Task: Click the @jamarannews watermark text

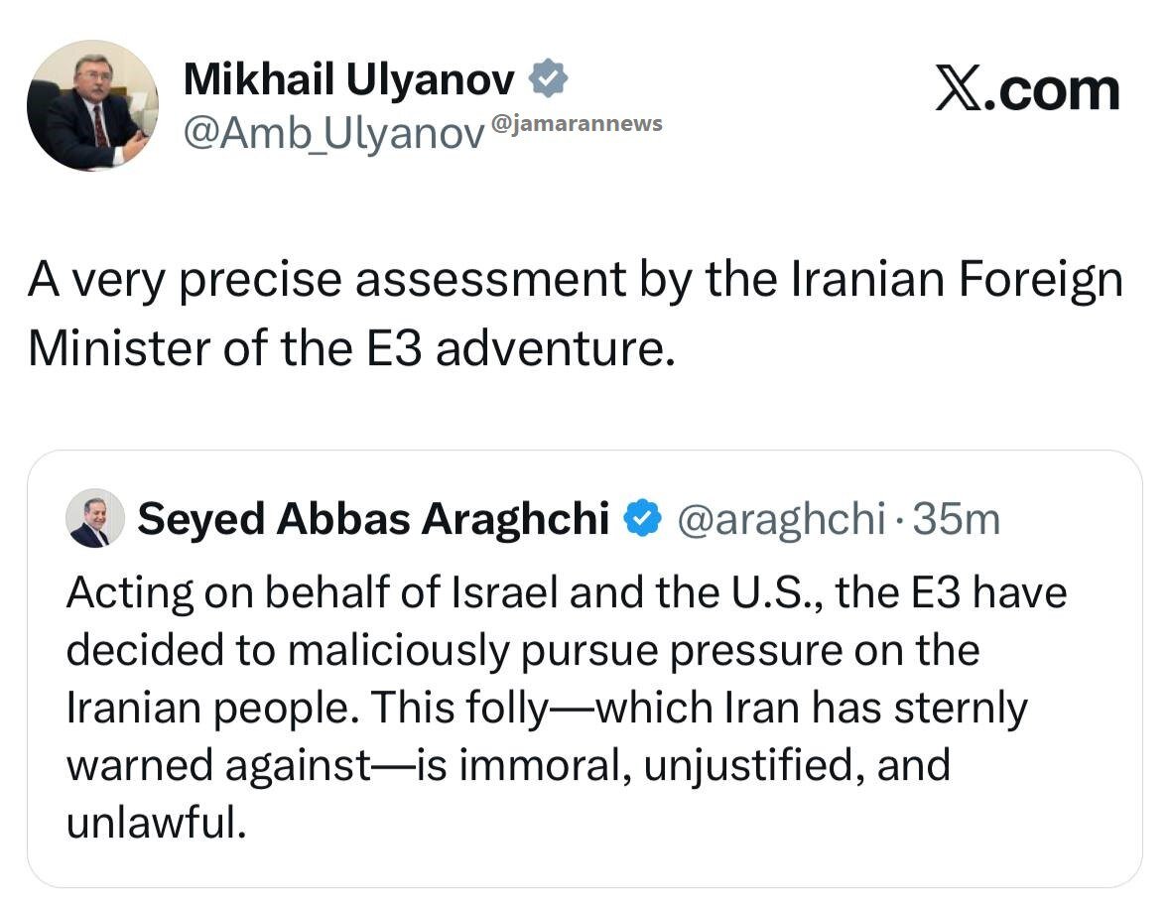Action: point(576,123)
